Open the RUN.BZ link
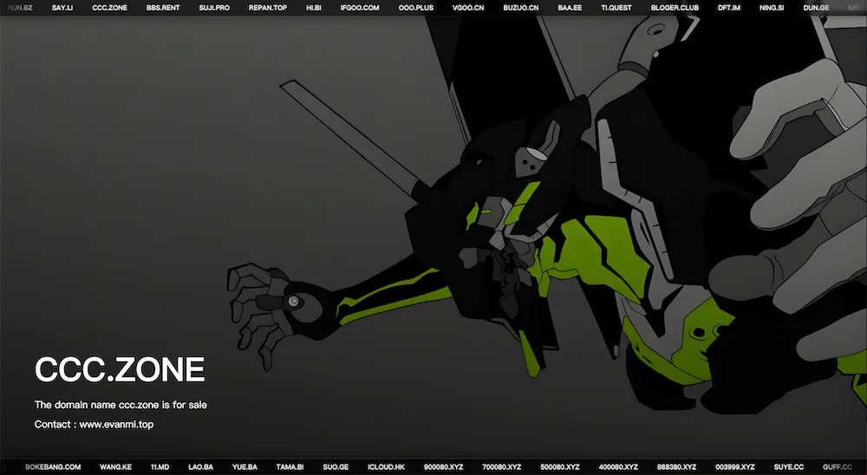The height and width of the screenshot is (475, 867). tap(20, 8)
